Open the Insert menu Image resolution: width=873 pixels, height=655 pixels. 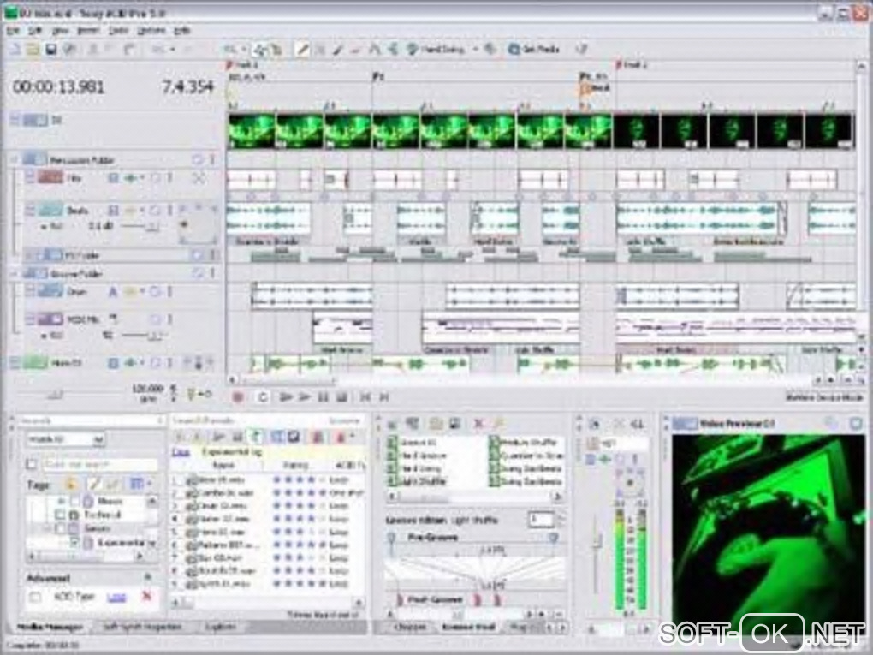tap(88, 30)
